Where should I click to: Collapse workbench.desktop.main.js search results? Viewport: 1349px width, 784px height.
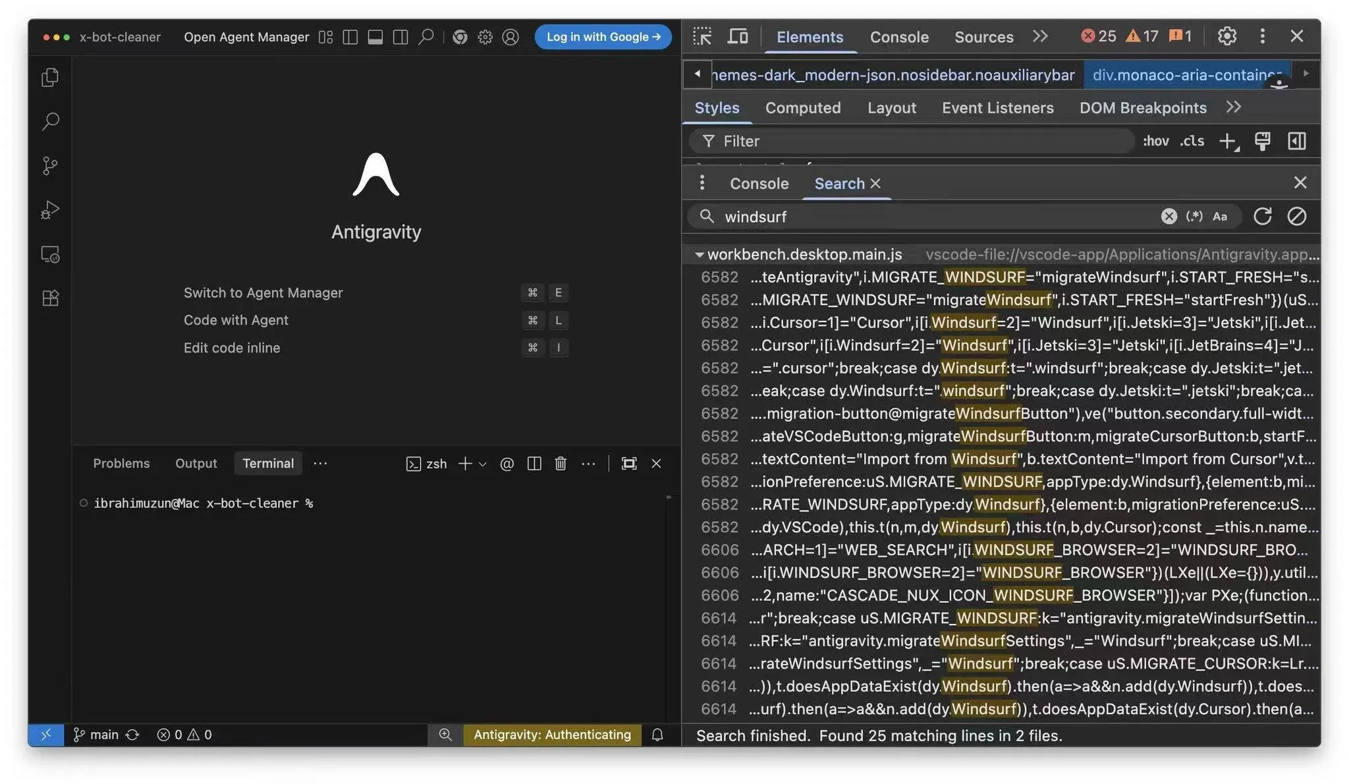[699, 254]
